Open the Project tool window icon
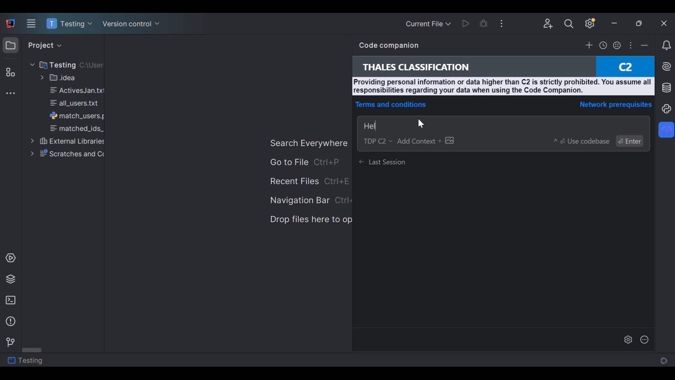Viewport: 675px width, 380px height. point(11,45)
